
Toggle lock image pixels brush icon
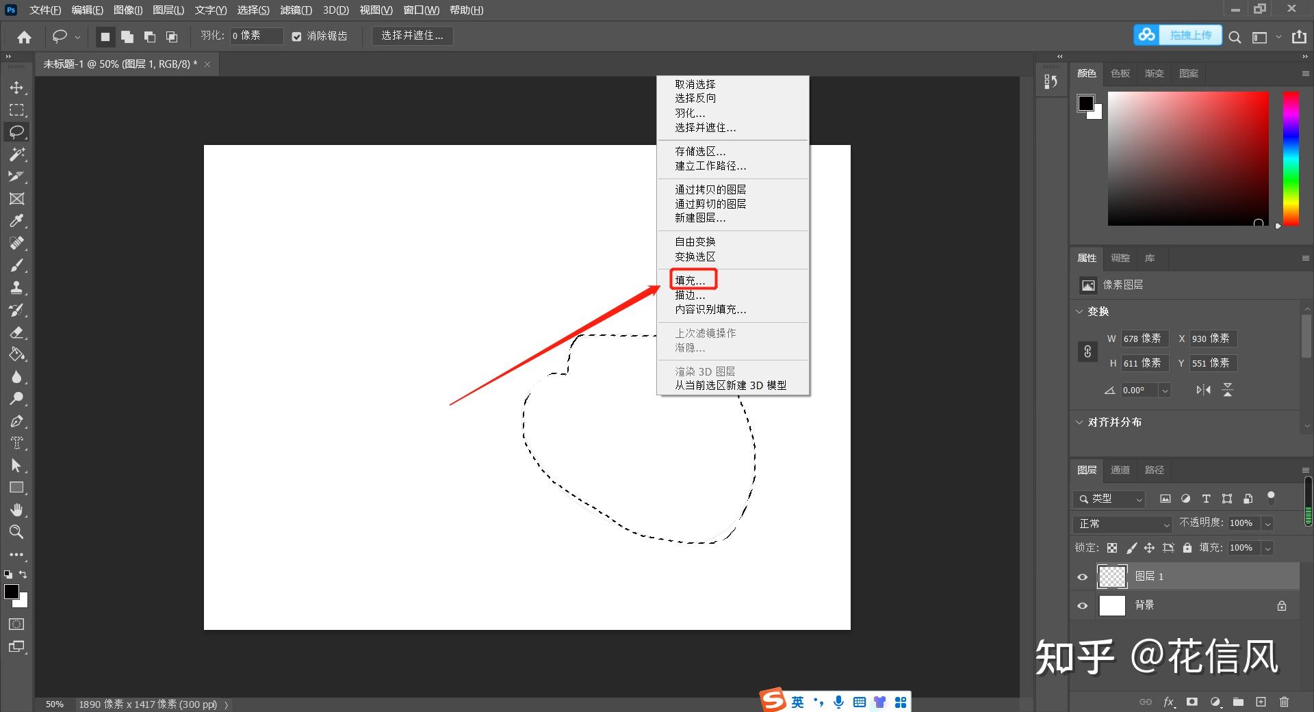coord(1131,548)
